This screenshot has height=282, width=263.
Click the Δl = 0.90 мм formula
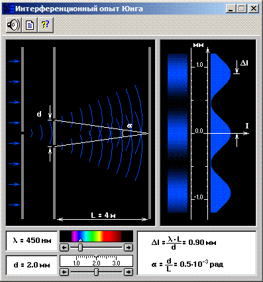(x=184, y=243)
